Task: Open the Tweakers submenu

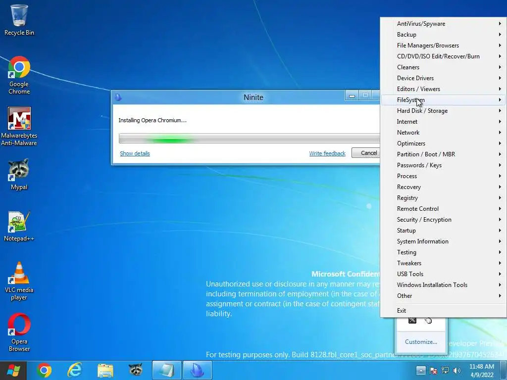Action: pyautogui.click(x=443, y=263)
